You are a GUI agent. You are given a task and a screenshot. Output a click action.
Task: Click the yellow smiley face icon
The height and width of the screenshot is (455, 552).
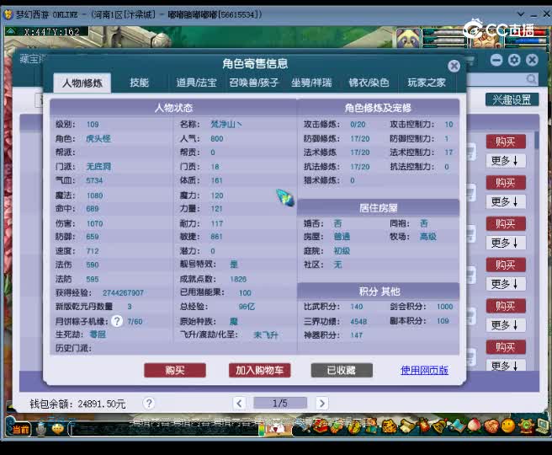click(x=508, y=426)
